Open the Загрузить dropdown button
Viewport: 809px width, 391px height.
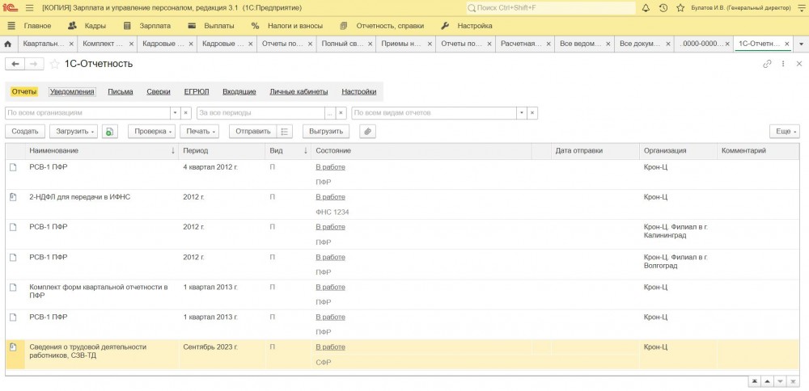(x=73, y=131)
